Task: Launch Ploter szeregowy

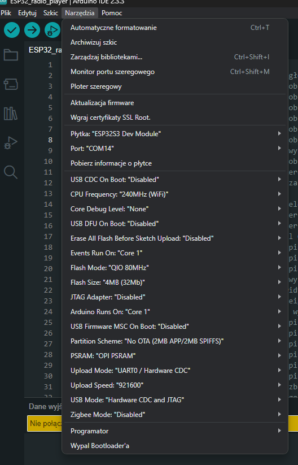Action: pyautogui.click(x=175, y=86)
